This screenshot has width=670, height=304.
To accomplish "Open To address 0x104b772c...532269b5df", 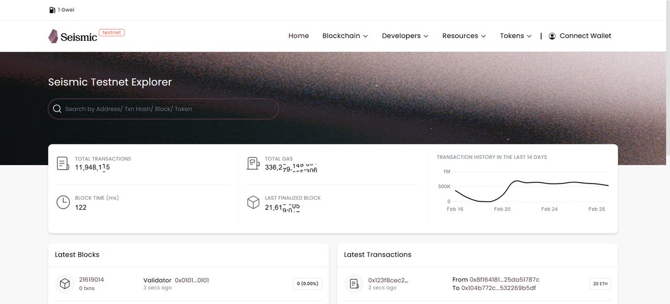I will pos(499,288).
